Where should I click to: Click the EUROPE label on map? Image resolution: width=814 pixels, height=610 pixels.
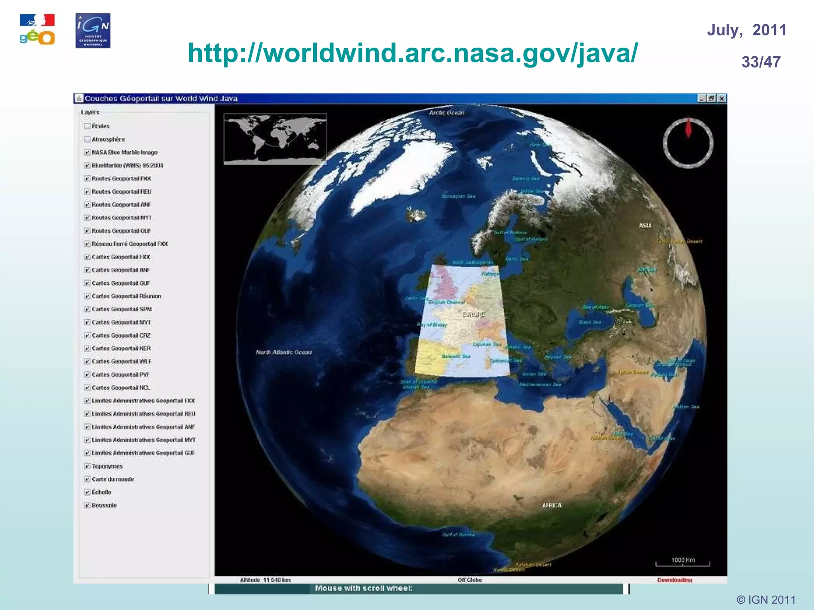473,314
